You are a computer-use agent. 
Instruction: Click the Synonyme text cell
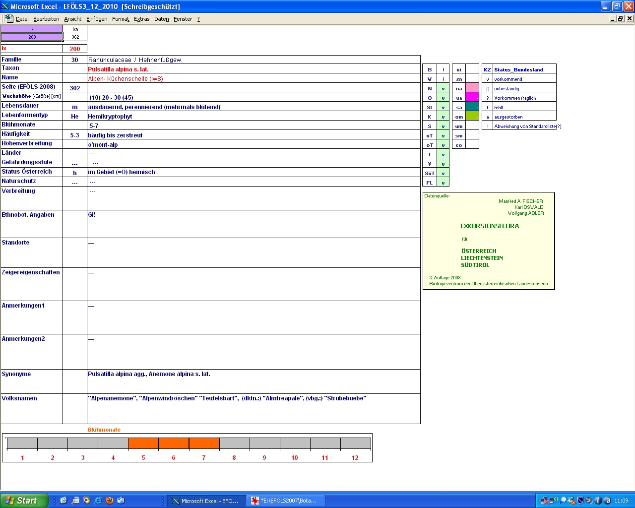[x=254, y=381]
